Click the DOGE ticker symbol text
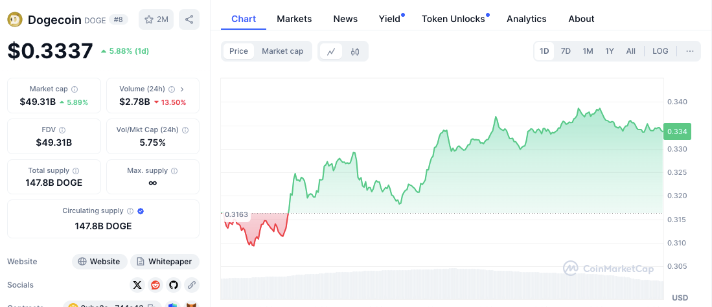Image resolution: width=712 pixels, height=307 pixels. click(x=95, y=21)
